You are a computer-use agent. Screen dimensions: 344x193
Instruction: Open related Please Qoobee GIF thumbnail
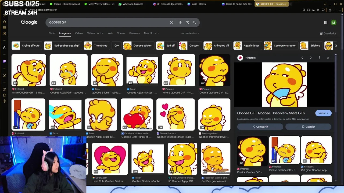pos(284,150)
